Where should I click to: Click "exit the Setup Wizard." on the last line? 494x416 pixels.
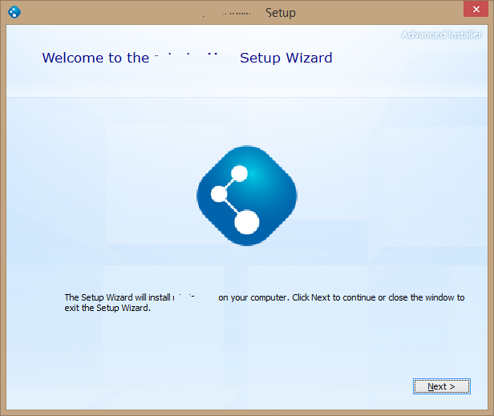click(x=107, y=308)
